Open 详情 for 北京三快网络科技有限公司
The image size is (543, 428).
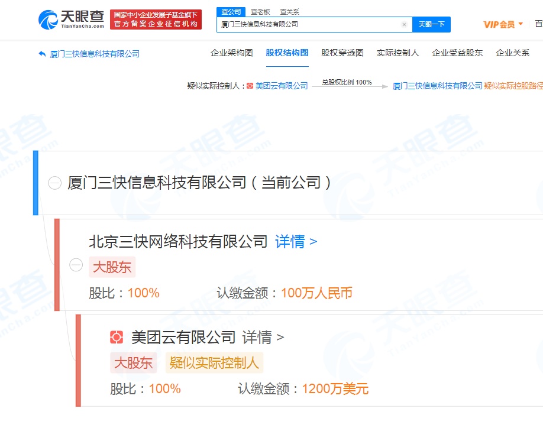coord(296,242)
